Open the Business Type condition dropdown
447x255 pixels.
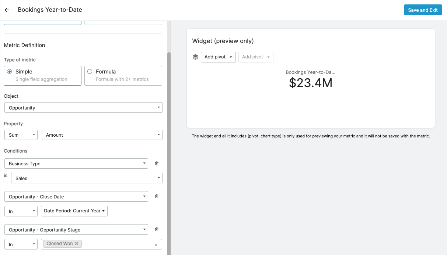pyautogui.click(x=76, y=164)
